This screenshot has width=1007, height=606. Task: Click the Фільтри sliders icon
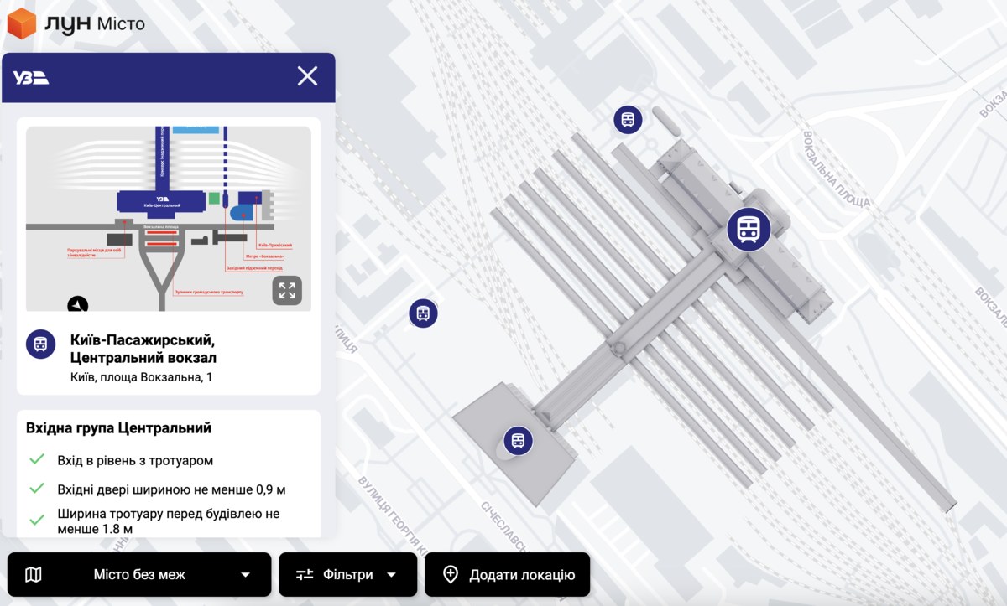(x=305, y=575)
